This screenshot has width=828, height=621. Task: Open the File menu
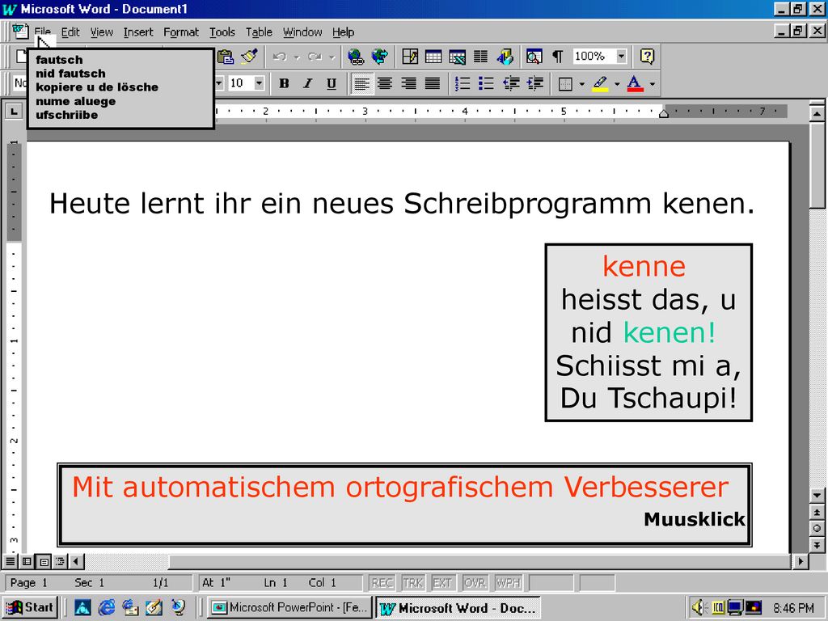pyautogui.click(x=42, y=32)
